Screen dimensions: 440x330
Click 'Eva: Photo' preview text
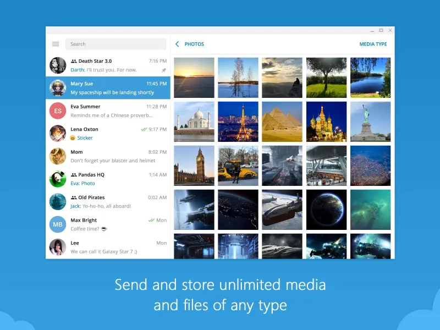click(82, 183)
